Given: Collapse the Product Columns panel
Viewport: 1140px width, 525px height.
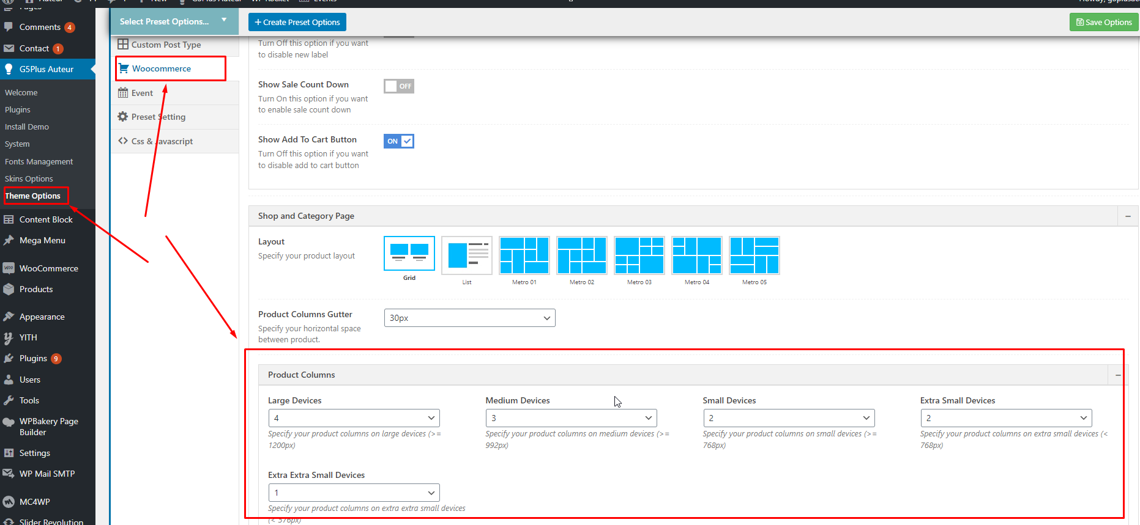Looking at the screenshot, I should [x=1118, y=375].
